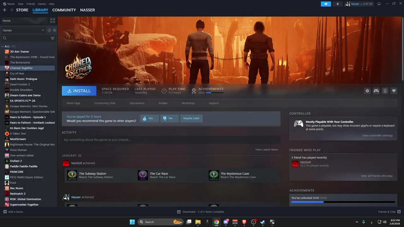Open game settings gear icon
Image resolution: width=404 pixels, height=227 pixels.
[x=367, y=91]
